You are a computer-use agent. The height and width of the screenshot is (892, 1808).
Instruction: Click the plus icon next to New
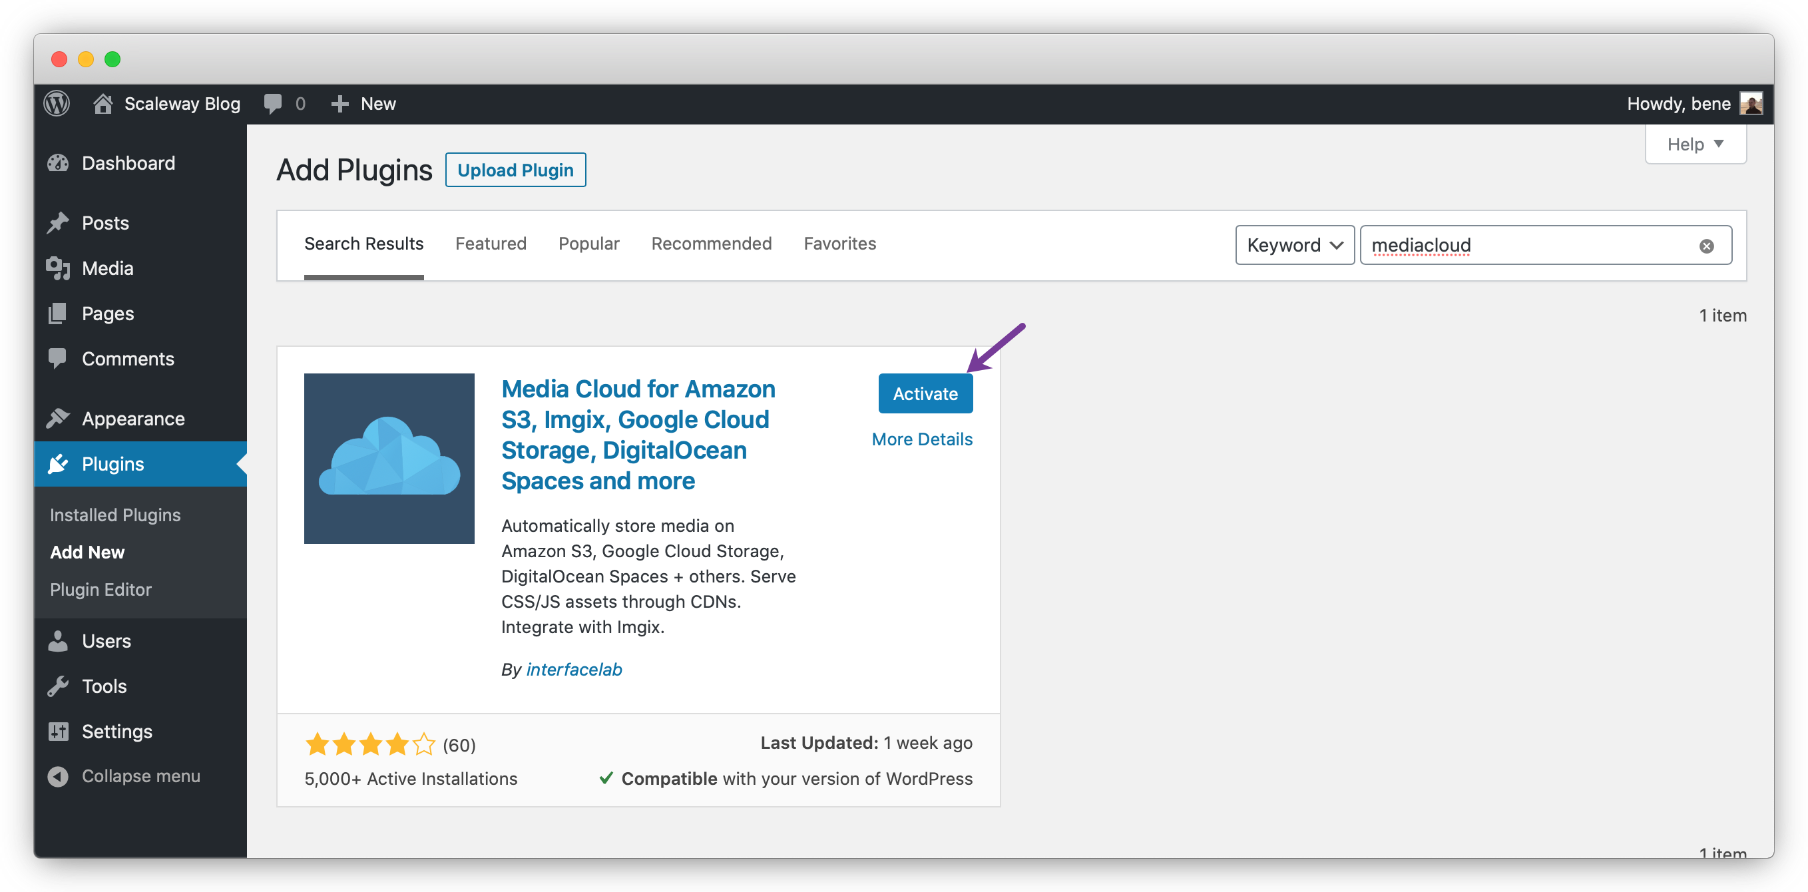click(x=339, y=104)
